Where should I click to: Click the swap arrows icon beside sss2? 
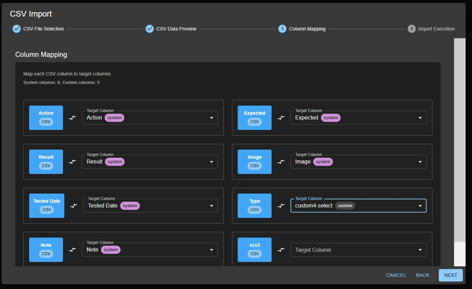281,250
